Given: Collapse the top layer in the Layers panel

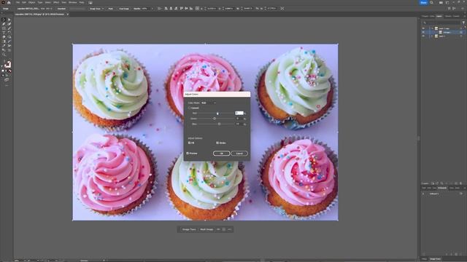Looking at the screenshot, I should (x=432, y=28).
